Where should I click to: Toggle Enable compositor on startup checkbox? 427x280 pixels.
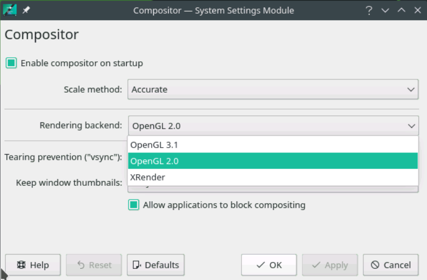tap(11, 63)
